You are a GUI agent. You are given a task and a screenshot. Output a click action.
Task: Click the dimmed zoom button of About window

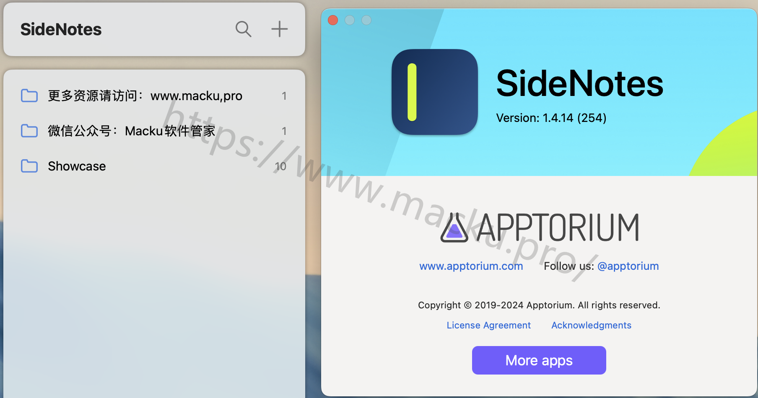[x=366, y=20]
